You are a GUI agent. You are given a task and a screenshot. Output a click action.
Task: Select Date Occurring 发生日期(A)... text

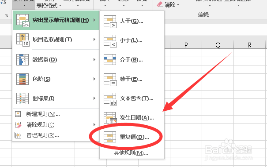click(137, 118)
